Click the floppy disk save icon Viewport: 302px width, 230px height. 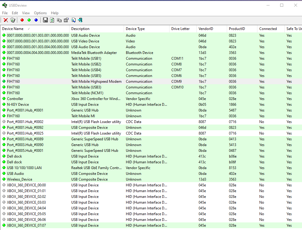(x=45, y=20)
